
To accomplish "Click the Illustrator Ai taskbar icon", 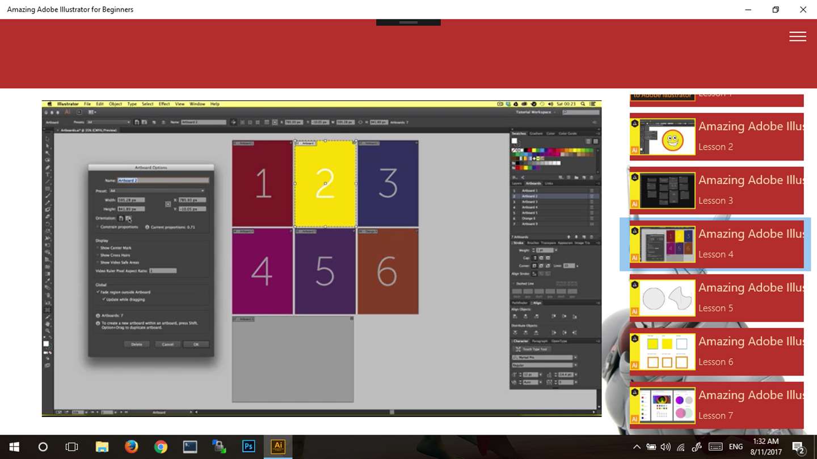I will 278,447.
